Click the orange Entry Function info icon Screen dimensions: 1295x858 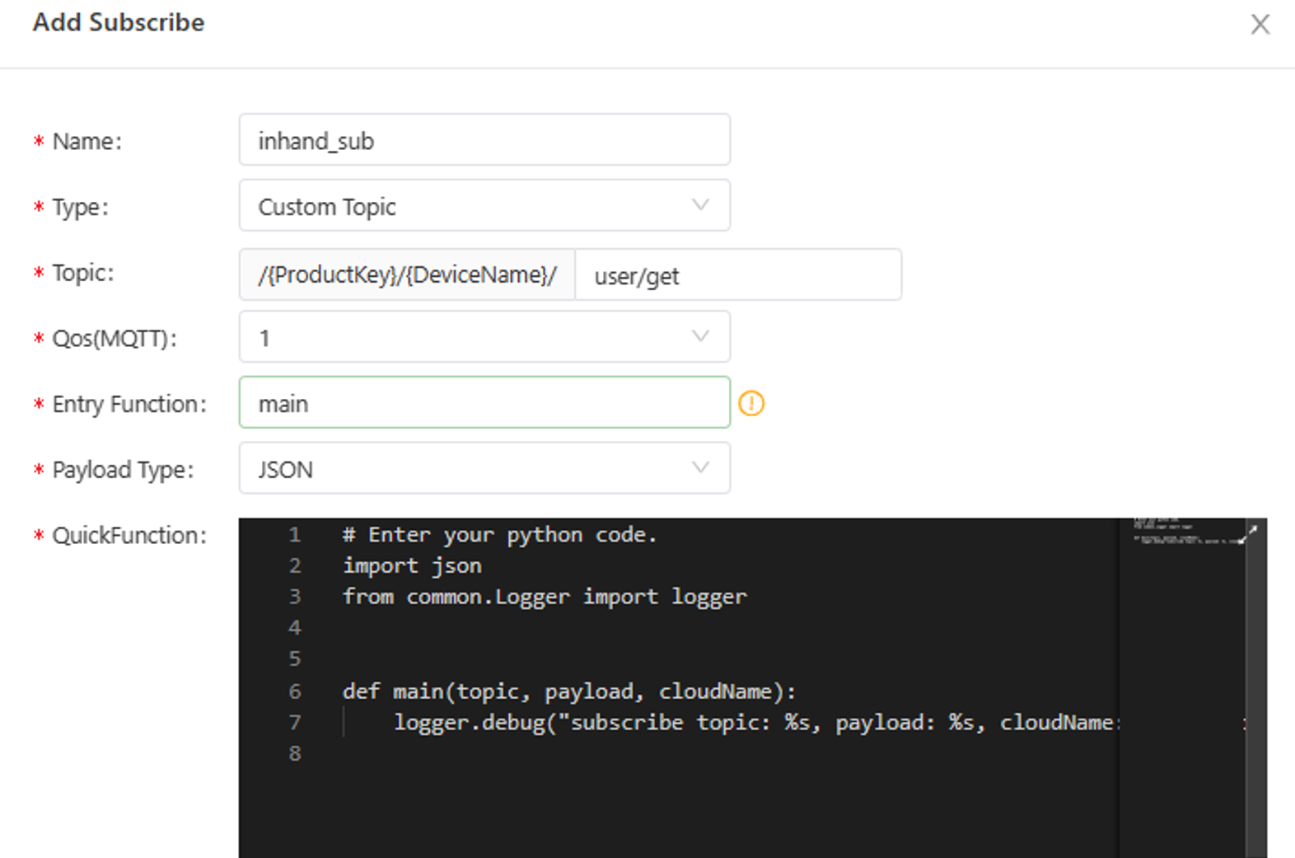[x=750, y=403]
